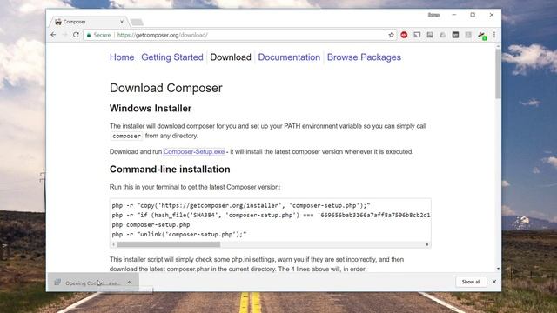Click the green secure padlock icon
Screen dimensions: 557x313
[89, 35]
